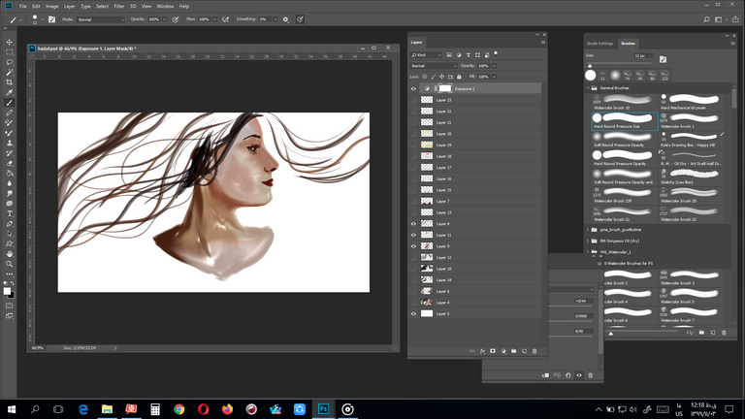Select the Zoom tool in the toolbox
This screenshot has width=745, height=419.
pyautogui.click(x=9, y=264)
